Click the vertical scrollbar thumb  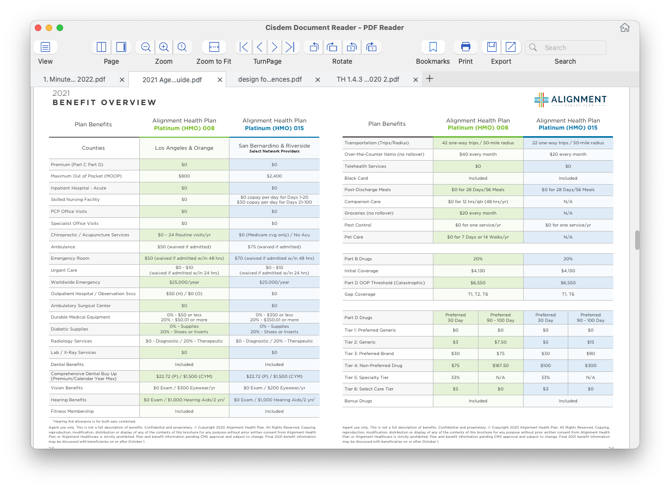pyautogui.click(x=637, y=240)
